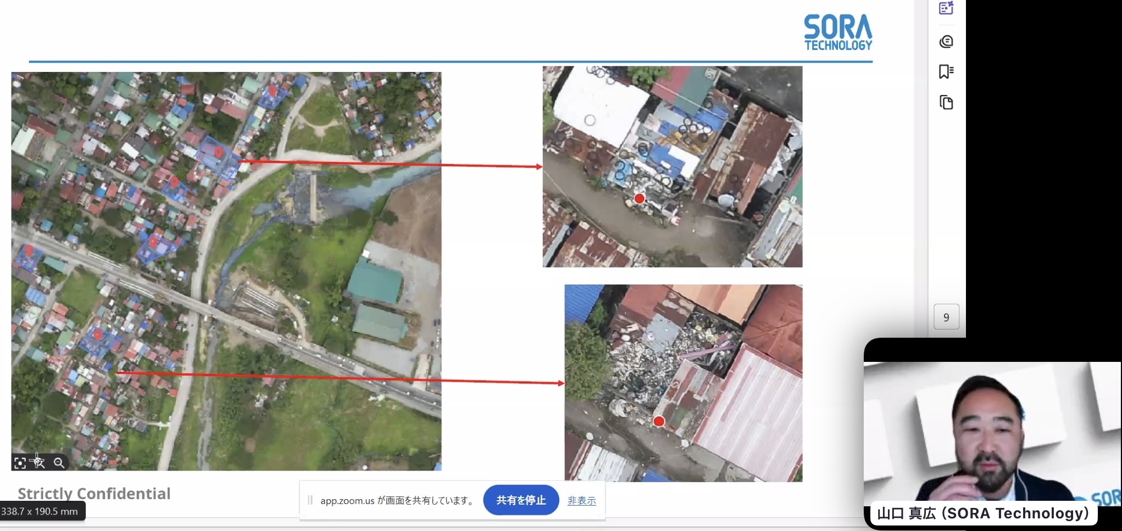1122x531 pixels.
Task: Open the comments panel icon
Action: (946, 42)
